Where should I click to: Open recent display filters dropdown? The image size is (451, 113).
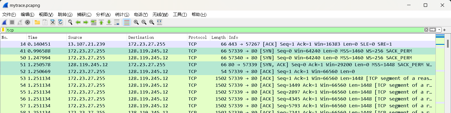tap(439, 30)
